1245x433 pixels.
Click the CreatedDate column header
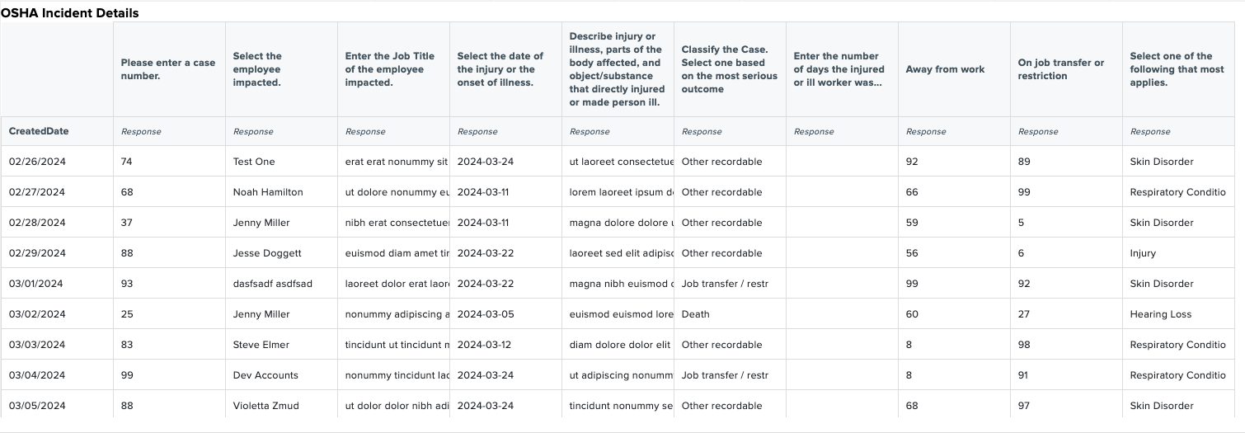click(x=39, y=131)
